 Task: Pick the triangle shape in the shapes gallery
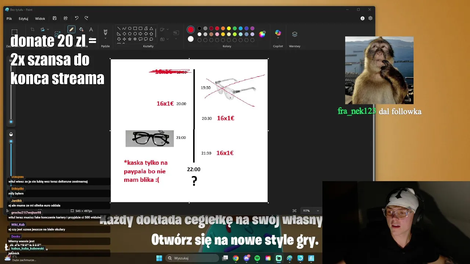coord(151,28)
